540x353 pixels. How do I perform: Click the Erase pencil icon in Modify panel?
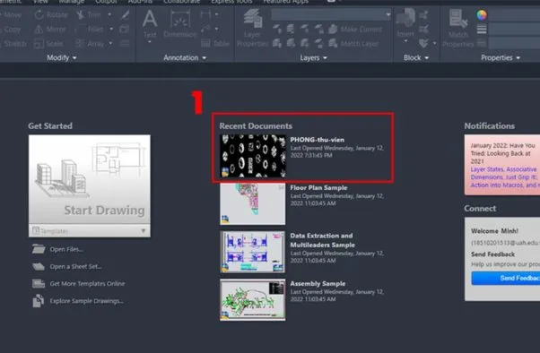[x=126, y=15]
